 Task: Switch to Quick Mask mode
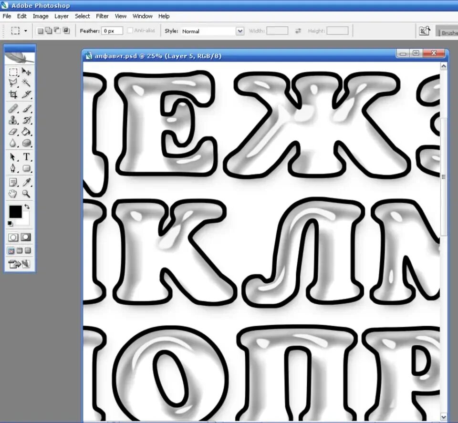[26, 237]
